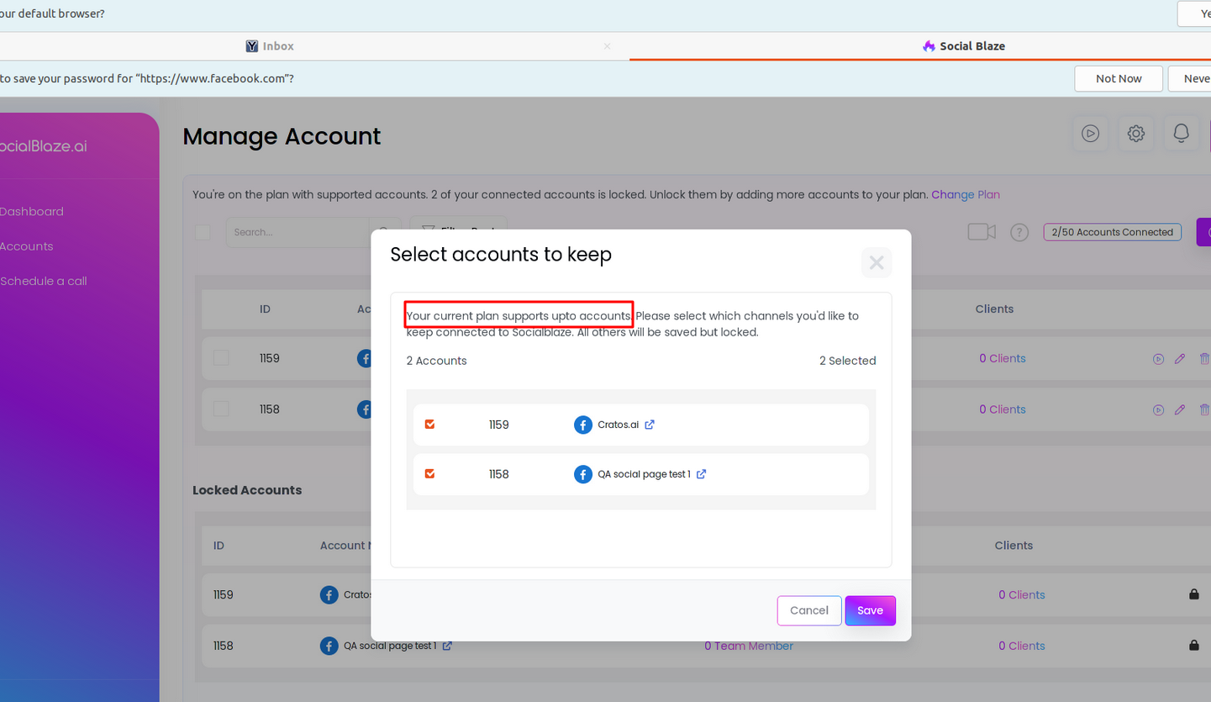Uncheck account 1159 Cratos.ai in dialog
Image resolution: width=1211 pixels, height=702 pixels.
[429, 425]
